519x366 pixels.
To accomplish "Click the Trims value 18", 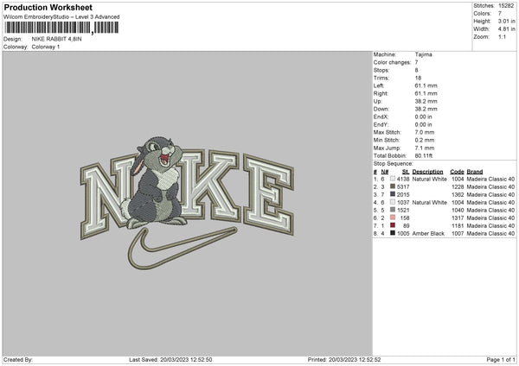I will (418, 78).
